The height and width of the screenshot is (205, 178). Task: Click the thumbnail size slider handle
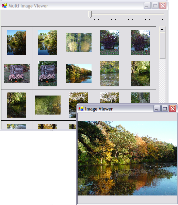(90, 14)
